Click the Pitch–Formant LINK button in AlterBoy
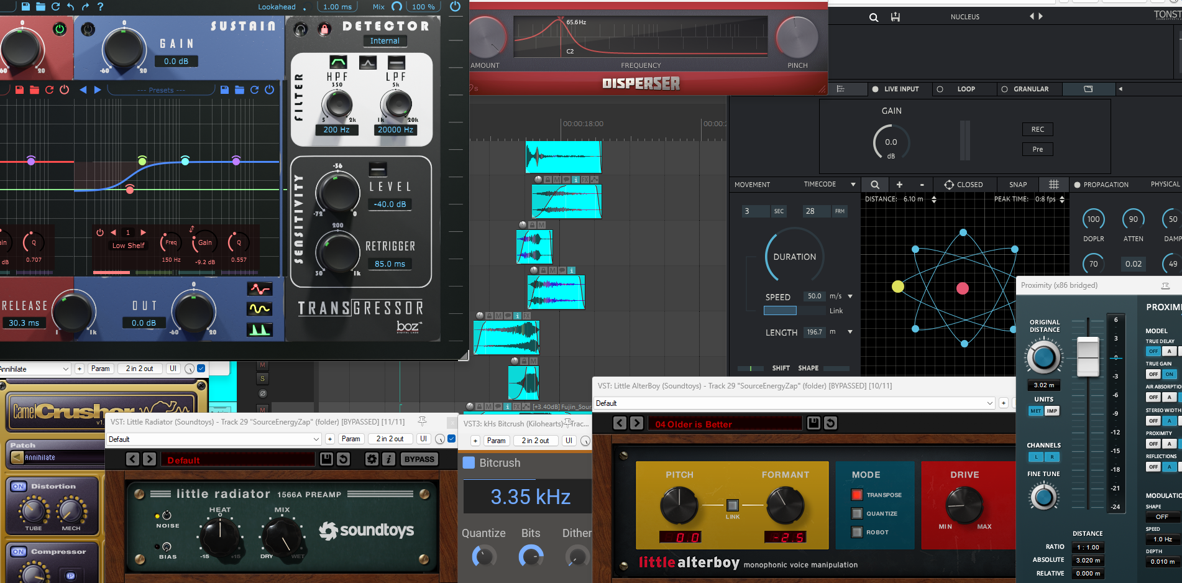 coord(733,505)
